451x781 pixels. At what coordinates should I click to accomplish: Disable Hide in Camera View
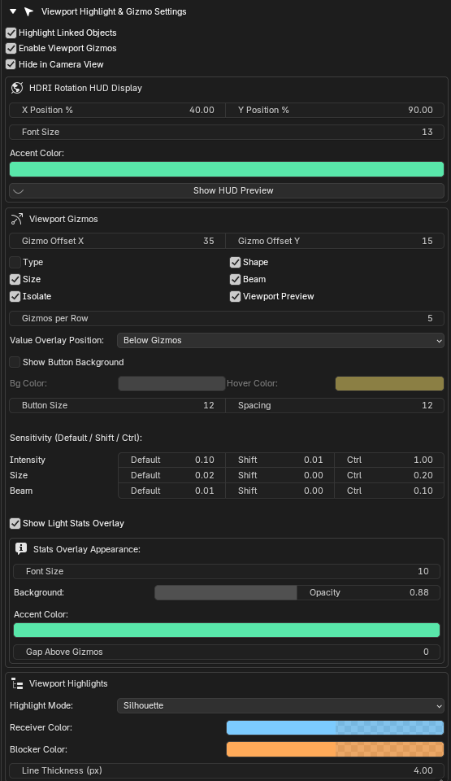pyautogui.click(x=11, y=64)
